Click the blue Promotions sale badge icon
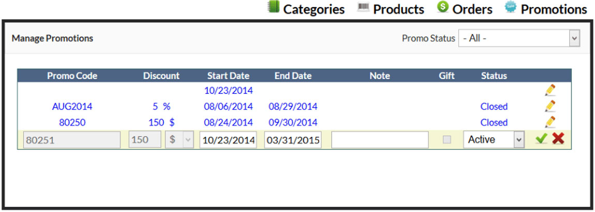Viewport: 595px width, 212px height. click(x=511, y=8)
